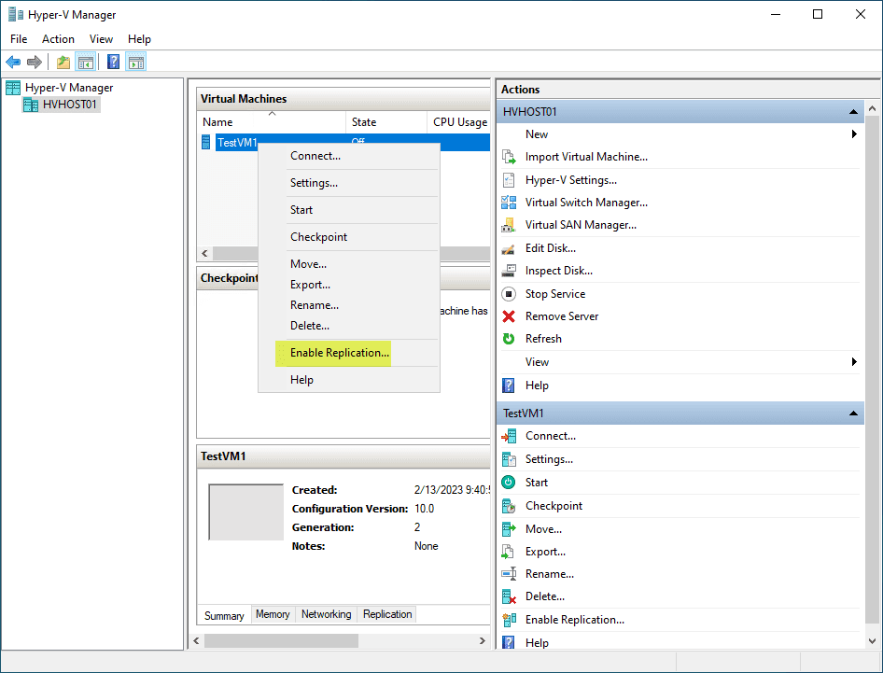Switch to the Replication tab
883x673 pixels.
(x=387, y=614)
